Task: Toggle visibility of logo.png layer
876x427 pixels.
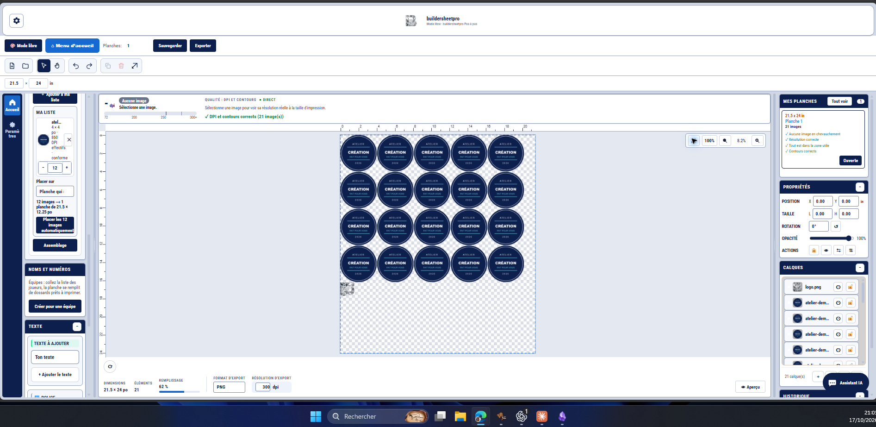Action: pos(838,287)
